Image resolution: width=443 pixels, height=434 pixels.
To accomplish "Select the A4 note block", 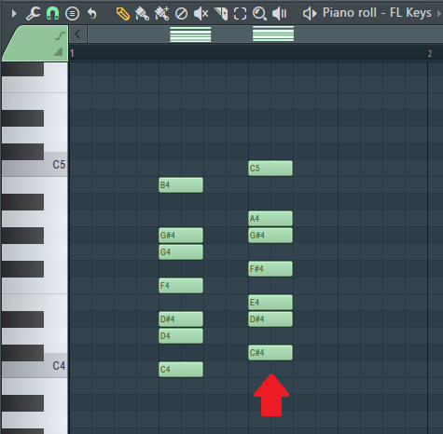I will (270, 219).
